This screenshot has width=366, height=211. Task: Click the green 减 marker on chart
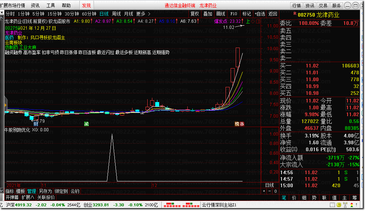pyautogui.click(x=86, y=124)
